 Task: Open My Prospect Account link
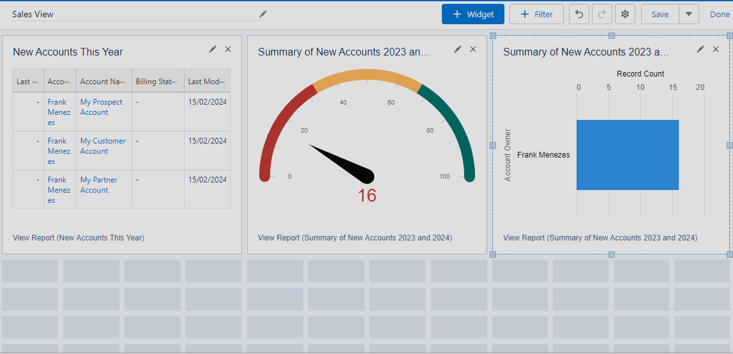pyautogui.click(x=102, y=107)
